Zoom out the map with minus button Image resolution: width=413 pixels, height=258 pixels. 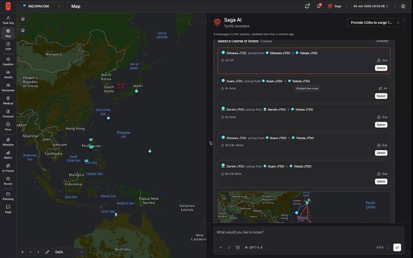coord(30,252)
